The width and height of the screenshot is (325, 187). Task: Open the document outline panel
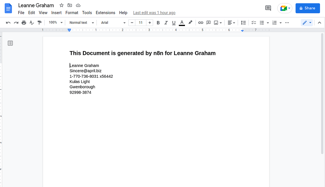click(x=10, y=43)
